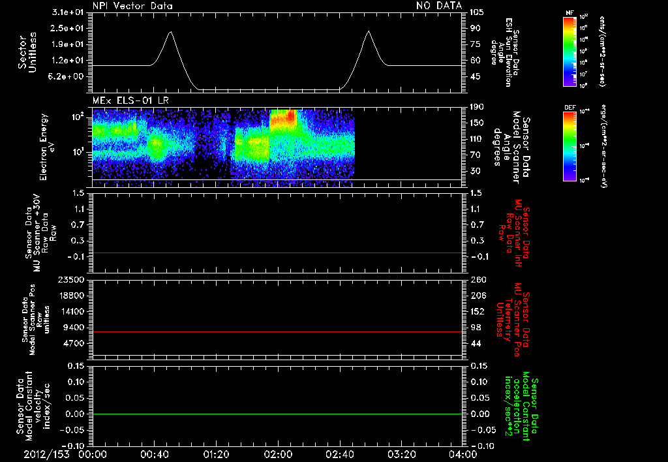The height and width of the screenshot is (462, 668).
Task: Click the first peak of the NPI curve
Action: [171, 32]
